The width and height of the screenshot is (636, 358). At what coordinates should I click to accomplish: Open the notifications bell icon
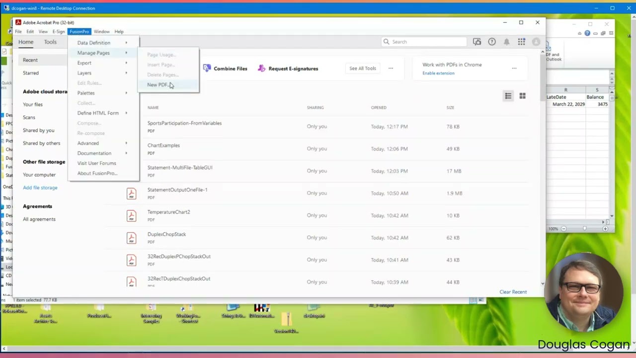coord(506,42)
